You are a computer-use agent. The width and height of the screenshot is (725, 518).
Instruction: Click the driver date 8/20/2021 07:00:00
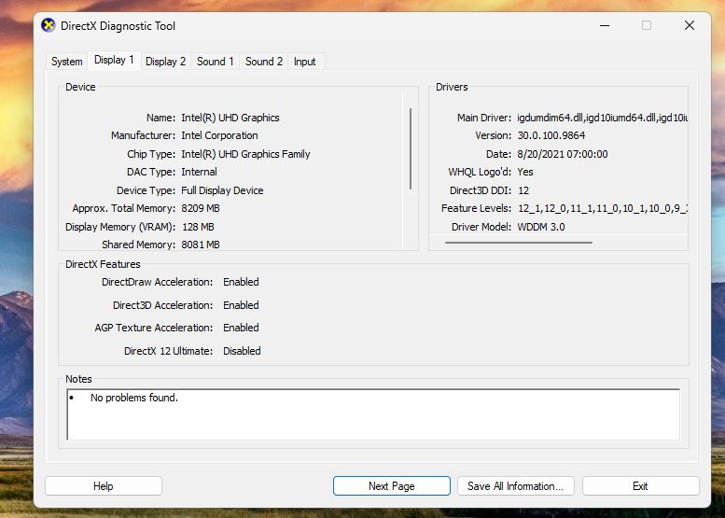[563, 154]
